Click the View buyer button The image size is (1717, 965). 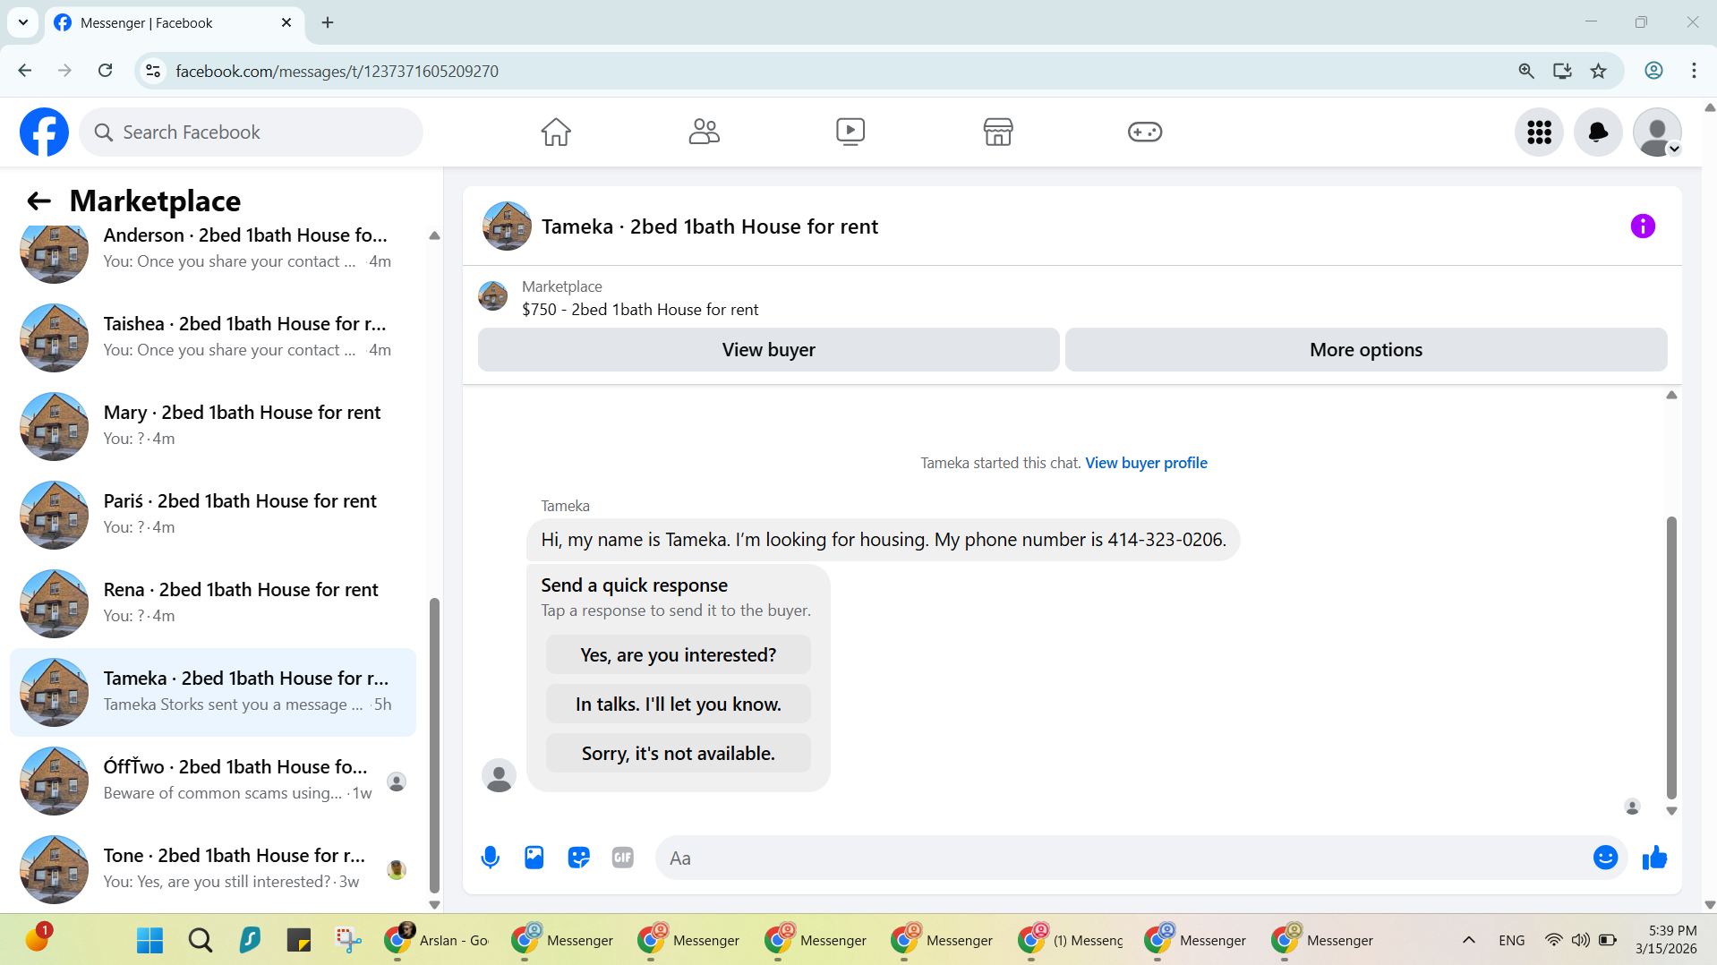tap(769, 350)
